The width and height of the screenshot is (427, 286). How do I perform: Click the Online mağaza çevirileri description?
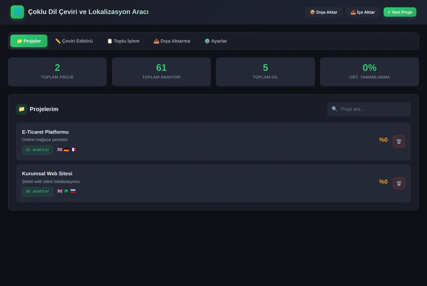45,140
